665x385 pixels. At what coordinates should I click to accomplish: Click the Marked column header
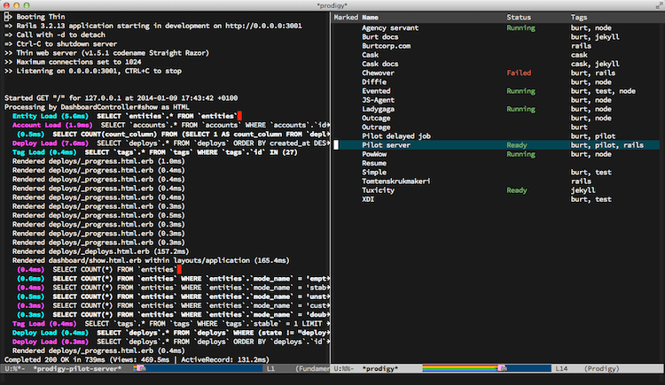(346, 18)
